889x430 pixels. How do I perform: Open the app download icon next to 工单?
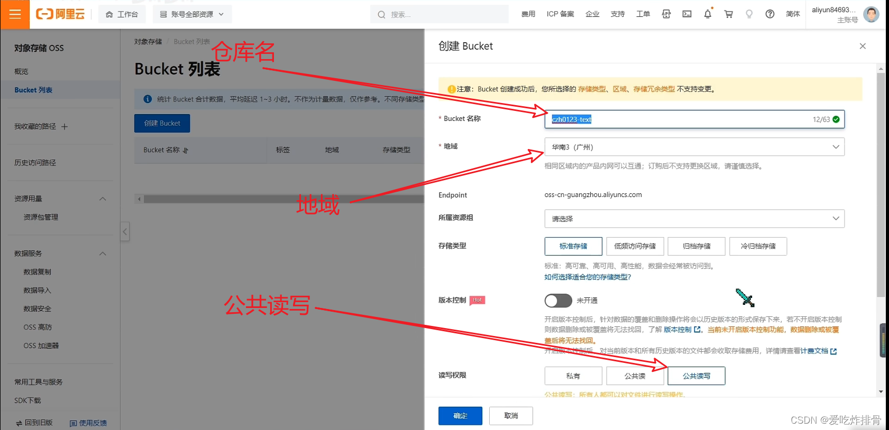pos(666,14)
